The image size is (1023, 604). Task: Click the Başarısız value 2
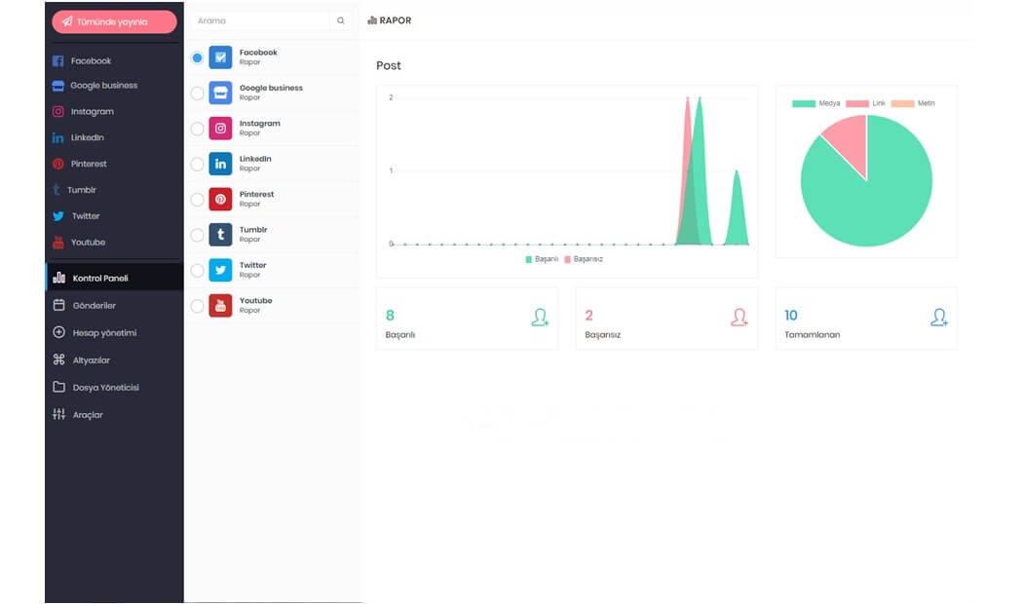pos(589,316)
